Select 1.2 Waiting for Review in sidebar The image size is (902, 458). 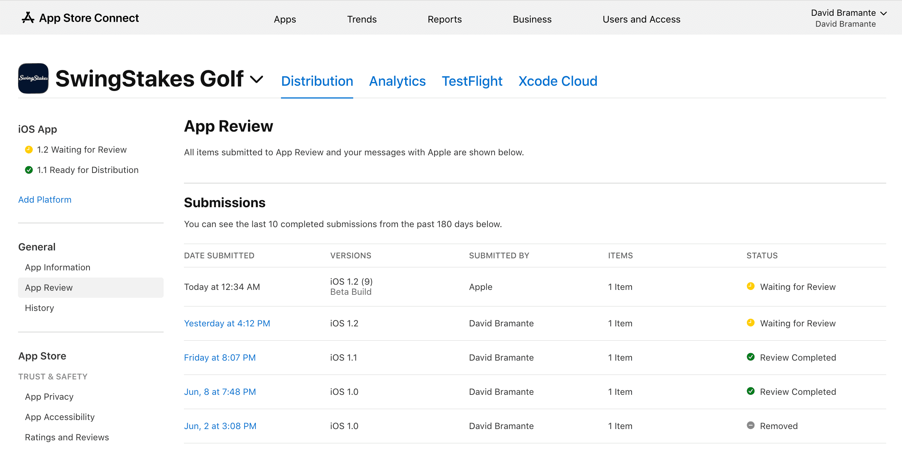[x=82, y=150]
